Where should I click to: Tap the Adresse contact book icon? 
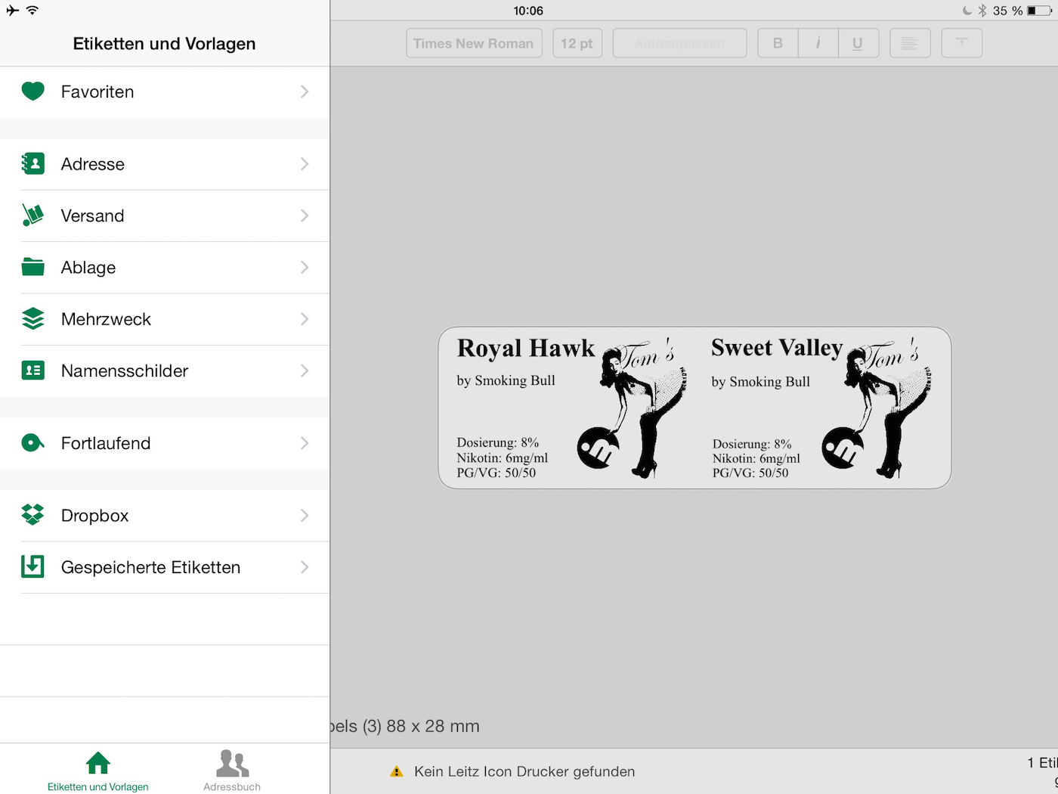[32, 164]
